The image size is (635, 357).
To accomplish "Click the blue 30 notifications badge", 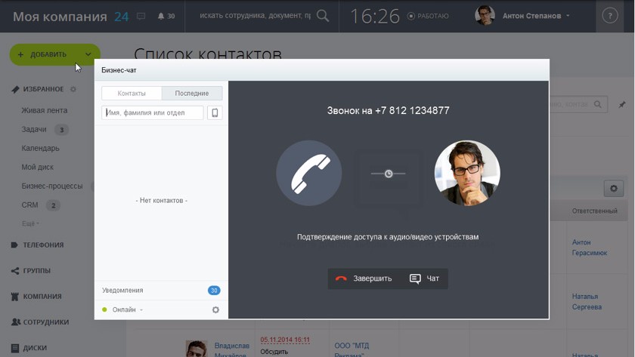I will pyautogui.click(x=214, y=291).
